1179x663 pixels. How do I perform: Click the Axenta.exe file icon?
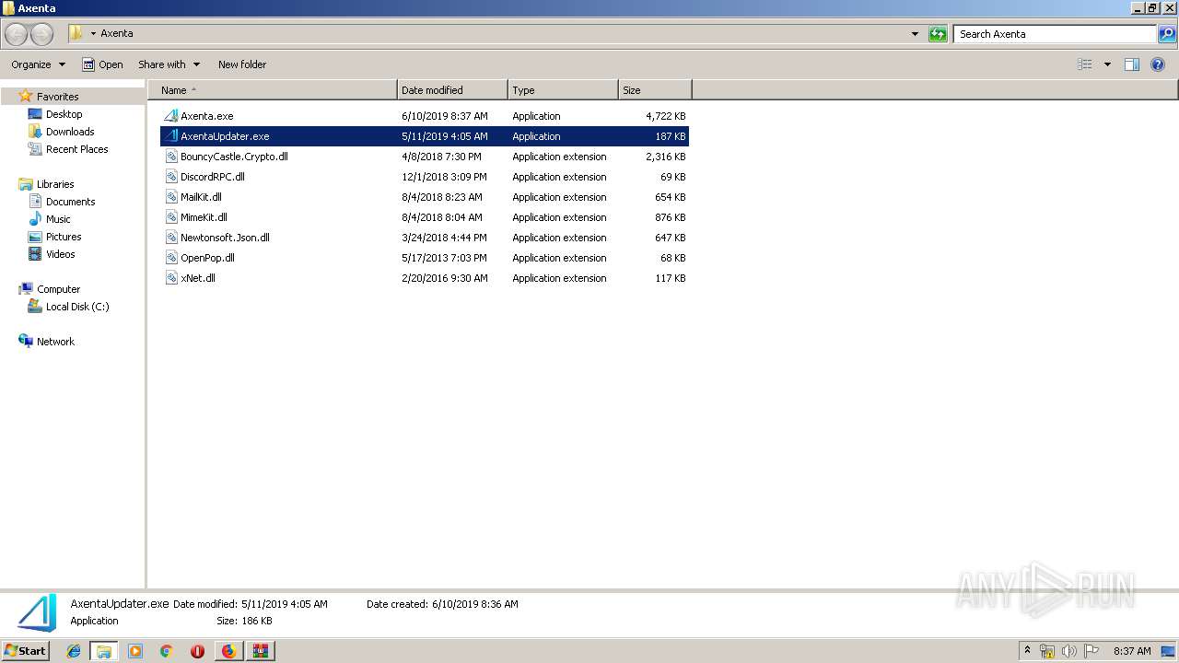[x=171, y=116]
